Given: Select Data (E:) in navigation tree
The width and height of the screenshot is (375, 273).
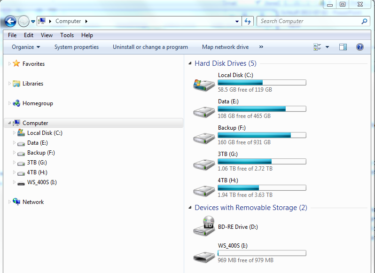Looking at the screenshot, I should pos(38,143).
